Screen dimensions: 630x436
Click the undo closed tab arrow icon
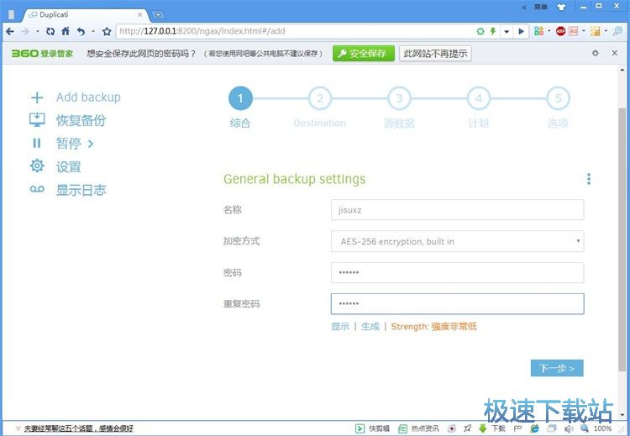[81, 31]
